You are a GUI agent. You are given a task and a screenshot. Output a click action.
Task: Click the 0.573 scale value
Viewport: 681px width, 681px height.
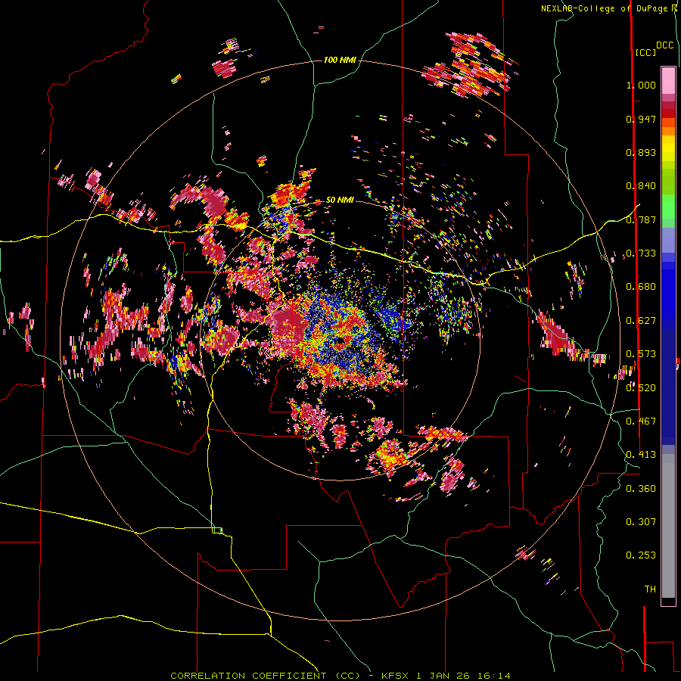(641, 354)
